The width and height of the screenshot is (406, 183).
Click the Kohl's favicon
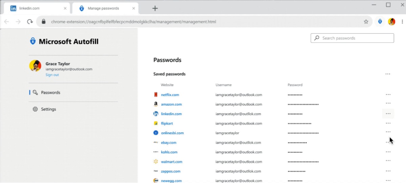(156, 152)
